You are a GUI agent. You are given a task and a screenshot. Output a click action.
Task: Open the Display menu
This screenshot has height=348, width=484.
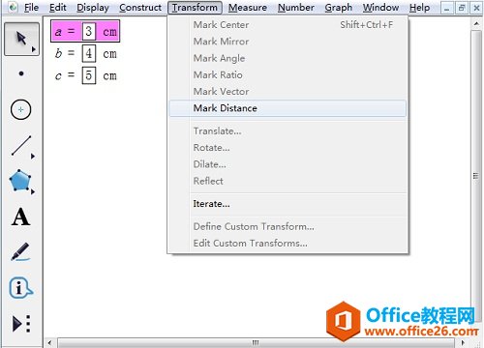point(93,8)
